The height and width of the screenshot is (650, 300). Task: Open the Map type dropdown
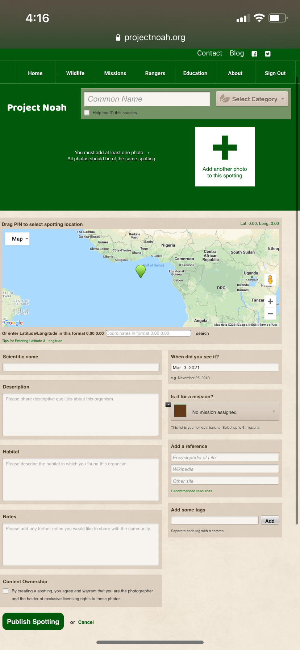click(x=17, y=239)
